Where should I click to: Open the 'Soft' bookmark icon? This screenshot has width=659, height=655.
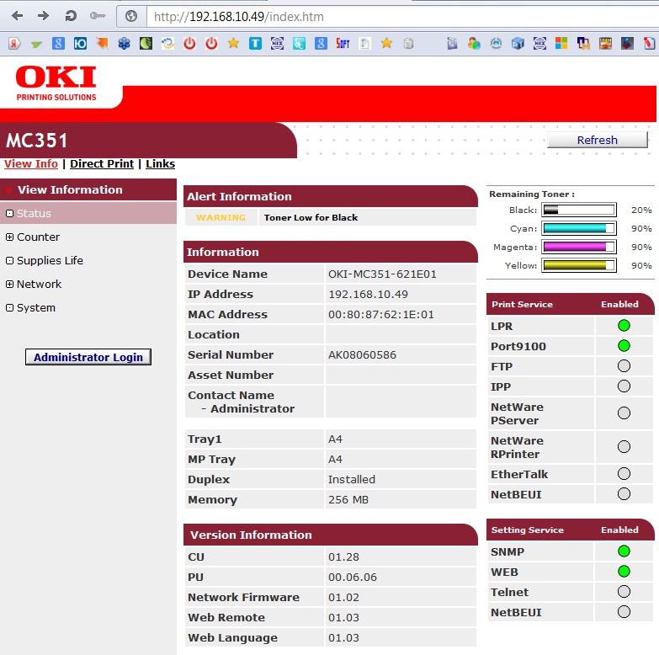343,43
